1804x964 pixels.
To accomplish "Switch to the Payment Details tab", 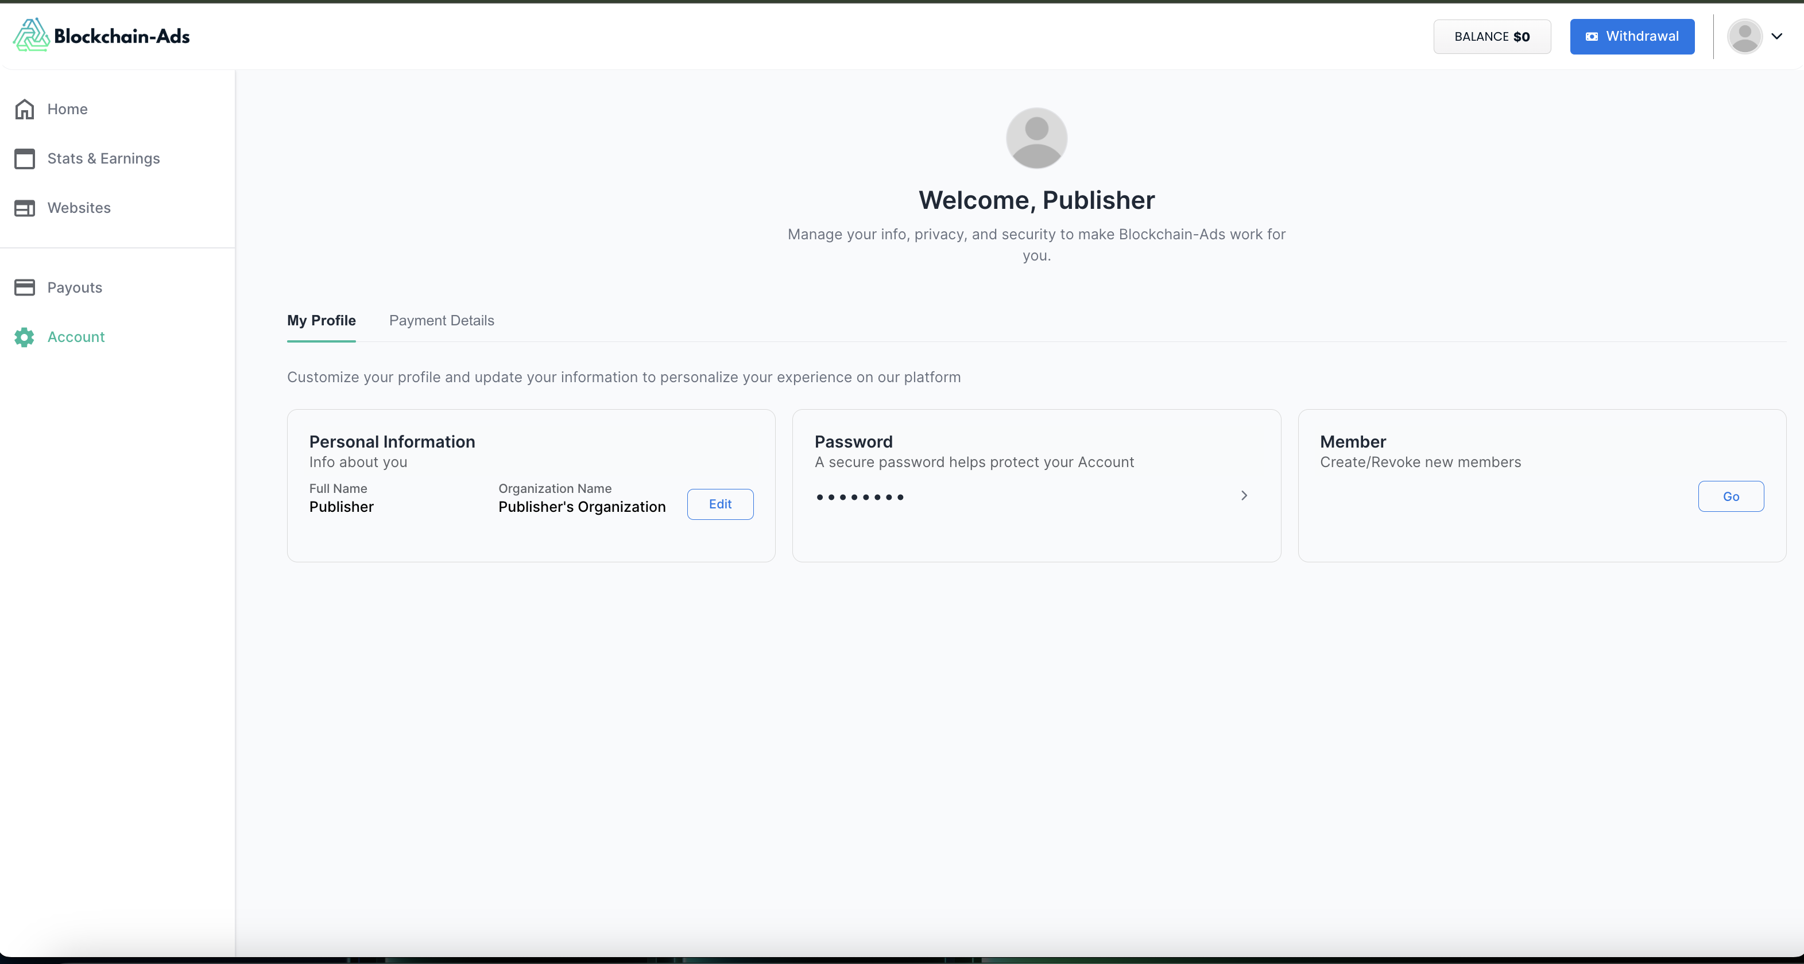I will [441, 321].
